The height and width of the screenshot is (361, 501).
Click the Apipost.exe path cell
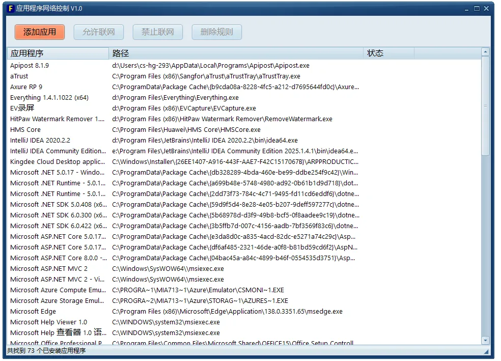tap(211, 66)
